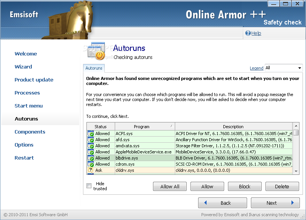Click the Allowed status icon for cdrom.sys
Viewport: 306px width, 220px height.
point(91,164)
